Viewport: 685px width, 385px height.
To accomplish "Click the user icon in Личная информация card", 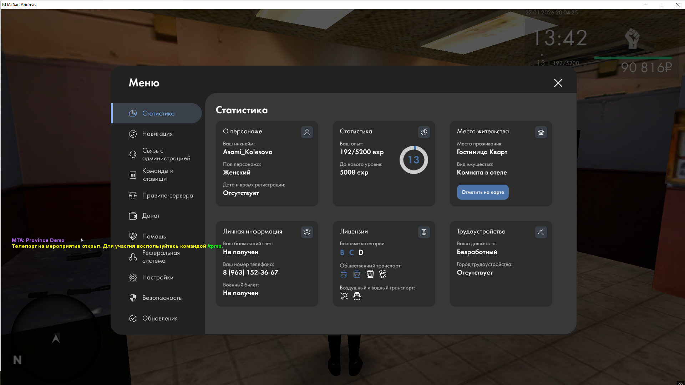I will click(x=307, y=232).
